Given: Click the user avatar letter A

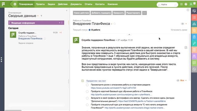Looking at the screenshot, I should pos(191,4).
